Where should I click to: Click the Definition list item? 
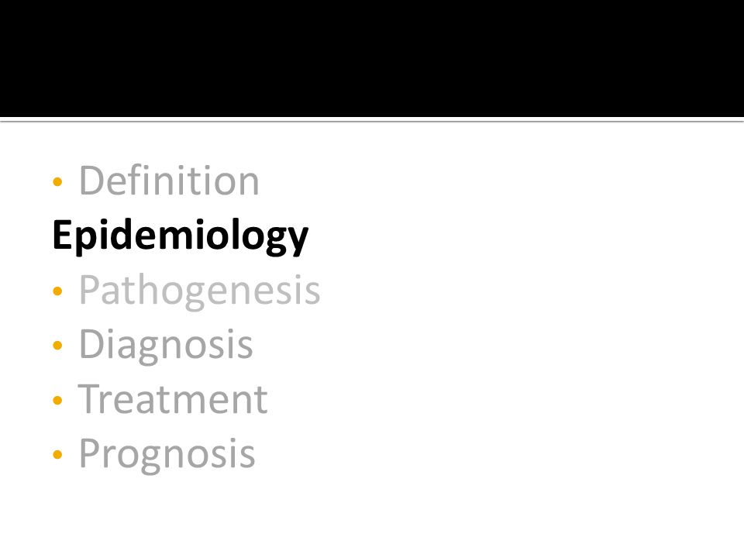point(169,181)
